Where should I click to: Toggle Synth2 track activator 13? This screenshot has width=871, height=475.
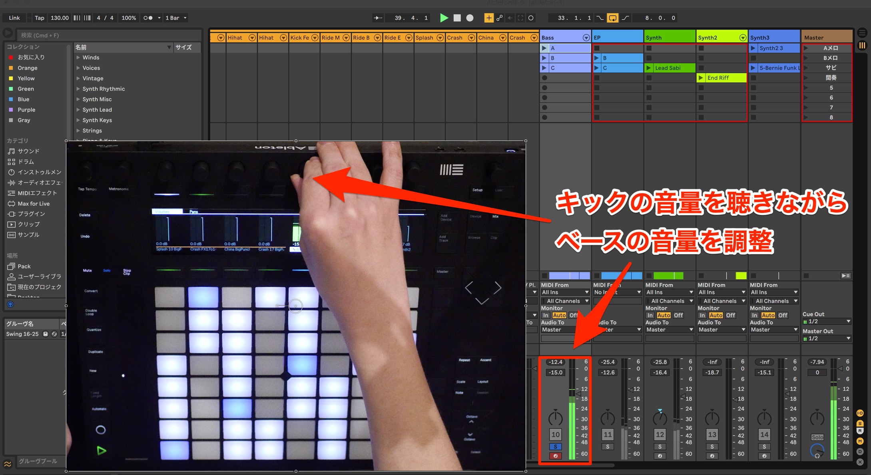coord(712,435)
